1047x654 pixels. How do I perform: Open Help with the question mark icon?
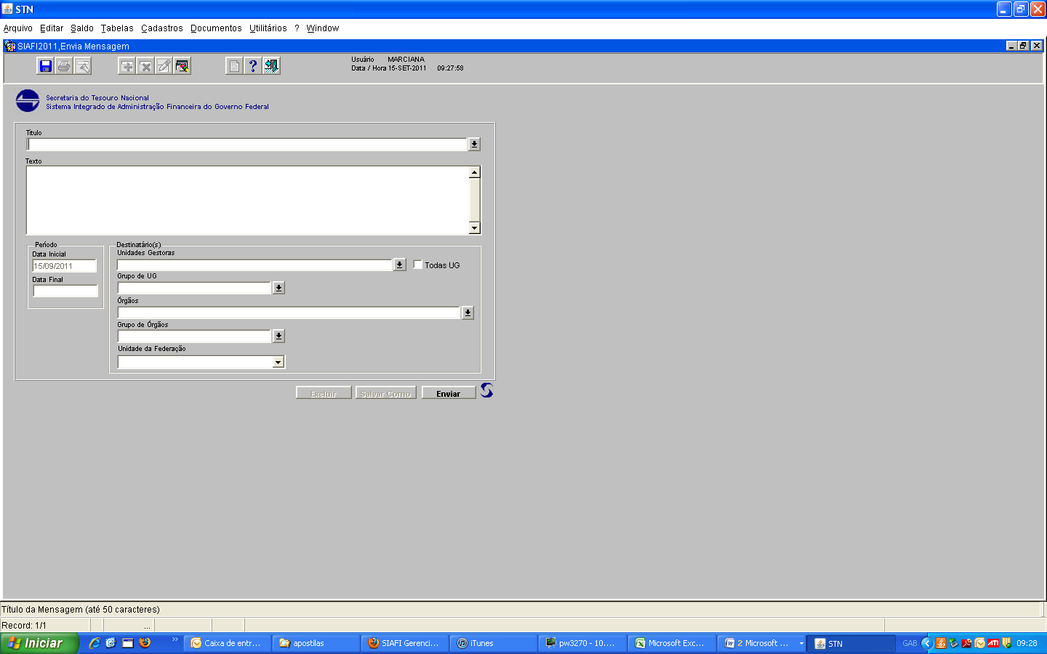click(252, 66)
